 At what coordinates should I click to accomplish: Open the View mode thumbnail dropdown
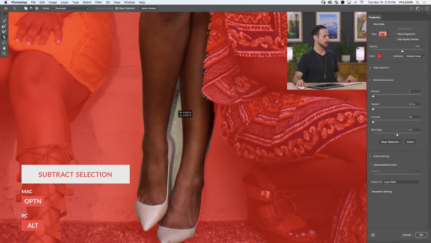click(x=384, y=34)
